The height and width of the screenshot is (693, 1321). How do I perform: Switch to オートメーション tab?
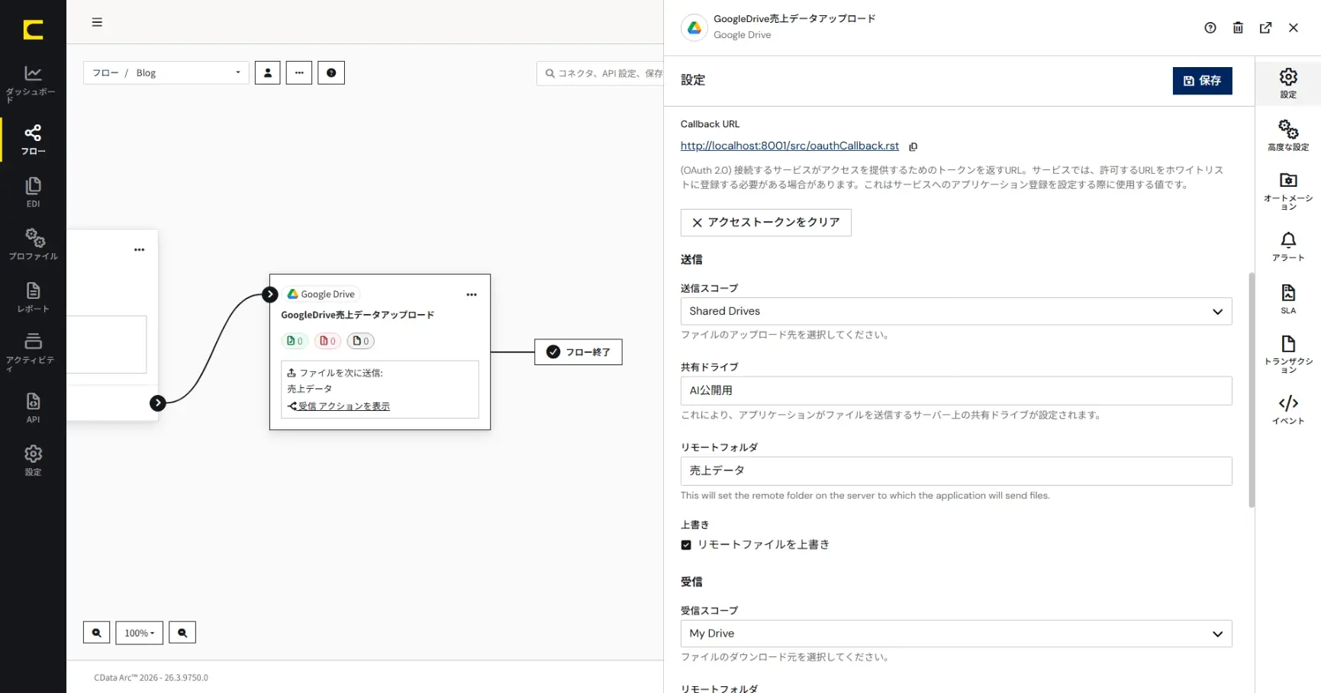point(1288,191)
